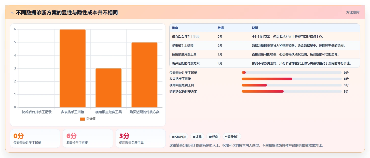Click the 多表格手工拼接 bar in the chart
Image resolution: width=370 pixels, height=158 pixels.
(x=73, y=68)
